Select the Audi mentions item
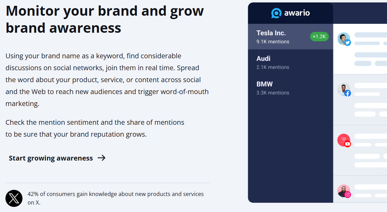The height and width of the screenshot is (212, 387). (x=290, y=62)
